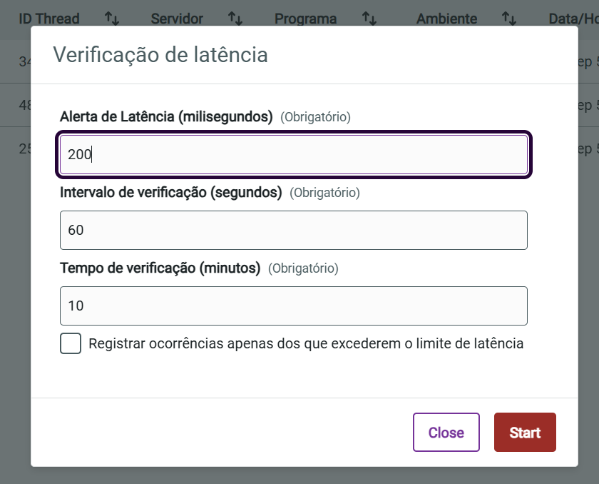This screenshot has height=484, width=599.
Task: Select the Ambiente column header
Action: [446, 19]
